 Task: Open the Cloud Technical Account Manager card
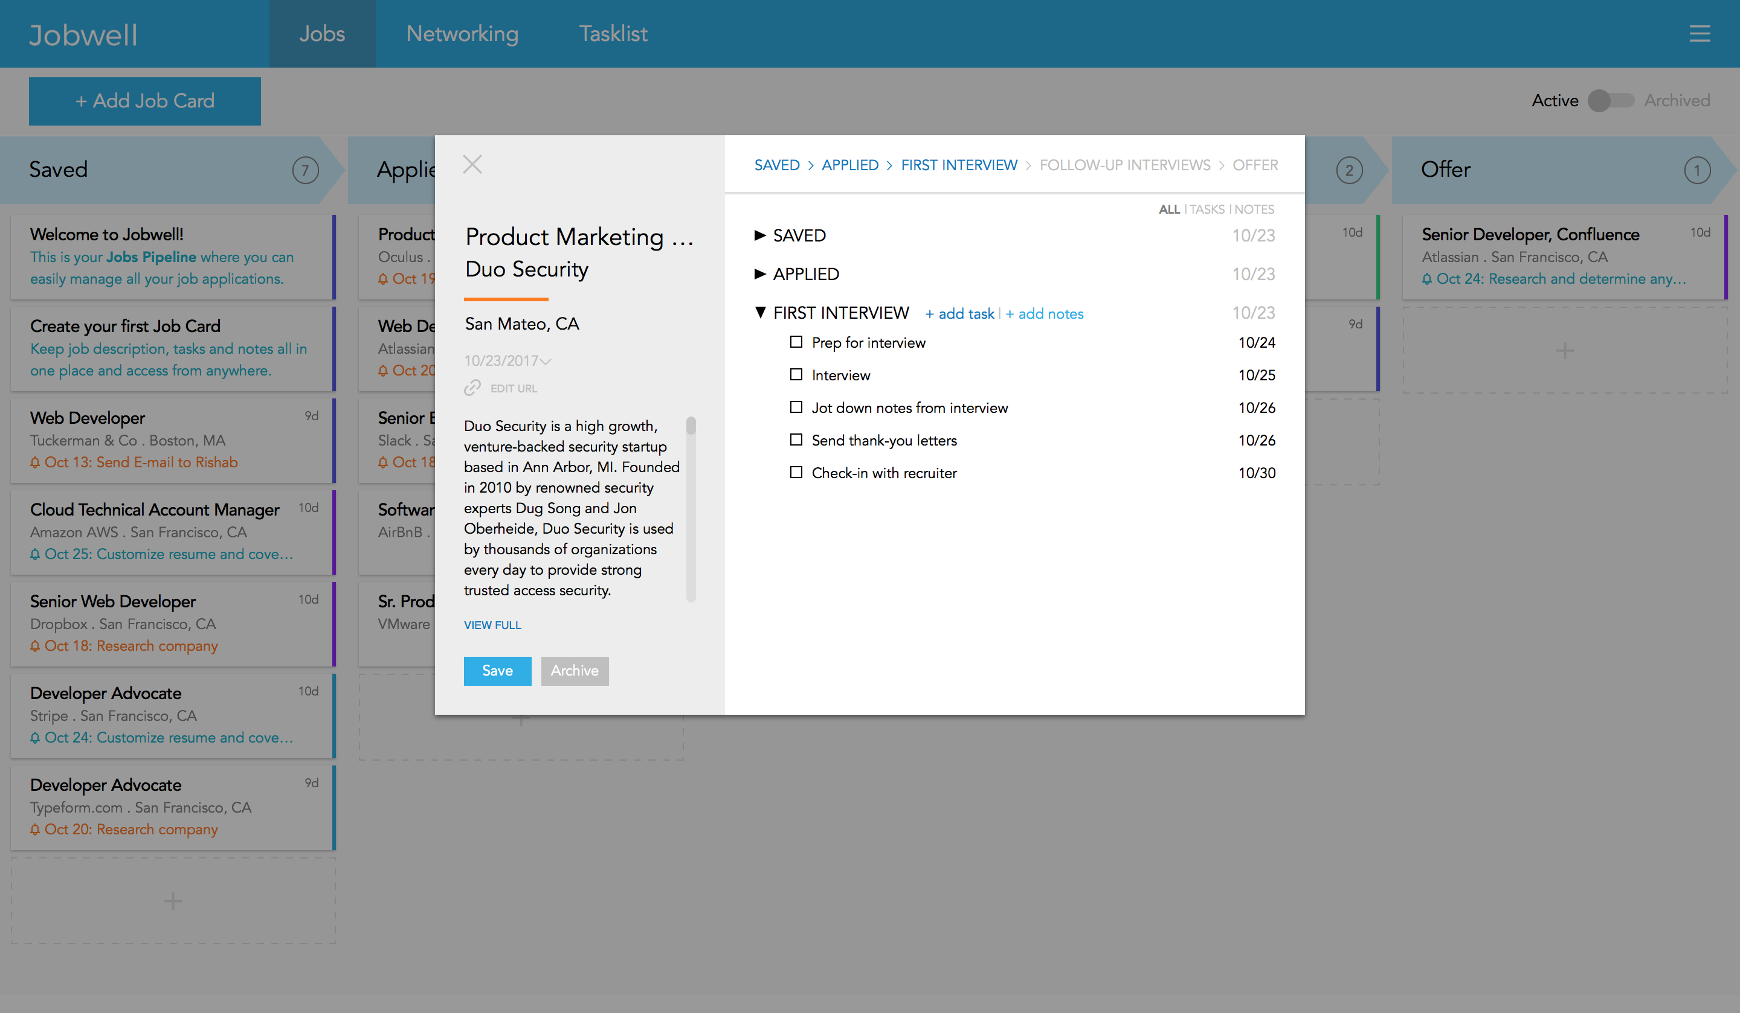coord(173,532)
